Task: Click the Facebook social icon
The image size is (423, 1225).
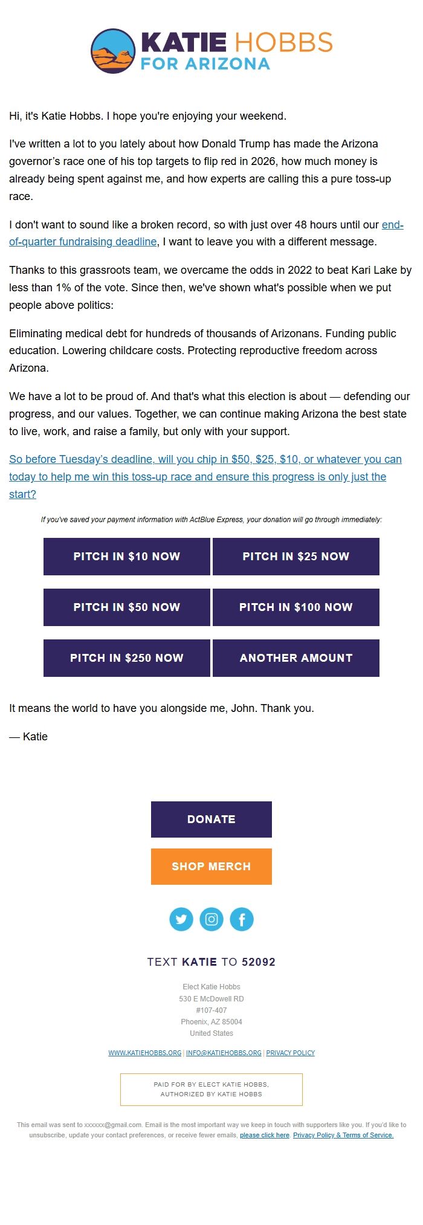Action: pyautogui.click(x=242, y=919)
